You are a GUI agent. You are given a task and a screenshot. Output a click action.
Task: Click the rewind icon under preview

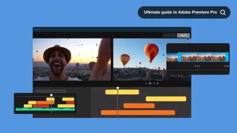pos(146,83)
